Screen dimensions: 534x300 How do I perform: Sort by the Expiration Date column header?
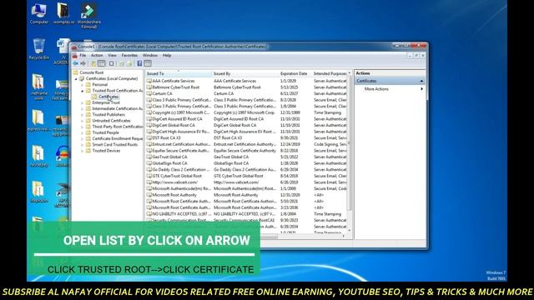[x=295, y=74]
